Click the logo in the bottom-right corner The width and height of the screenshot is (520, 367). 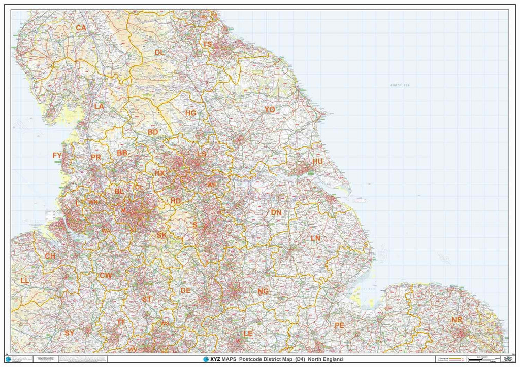coord(505,359)
